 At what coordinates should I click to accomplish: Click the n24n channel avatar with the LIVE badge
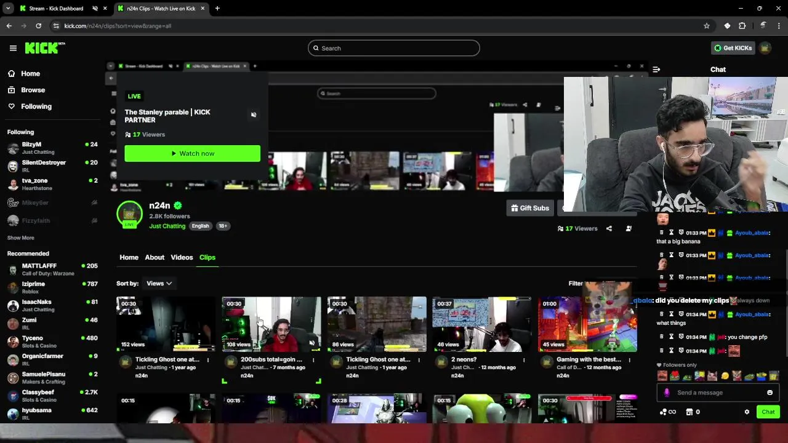click(x=129, y=215)
